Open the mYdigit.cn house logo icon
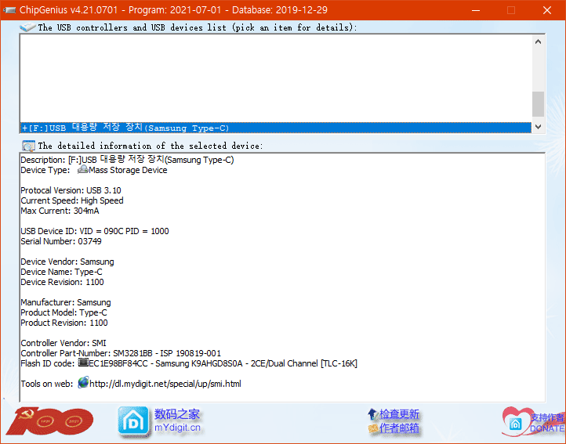566x444 pixels. pyautogui.click(x=133, y=421)
